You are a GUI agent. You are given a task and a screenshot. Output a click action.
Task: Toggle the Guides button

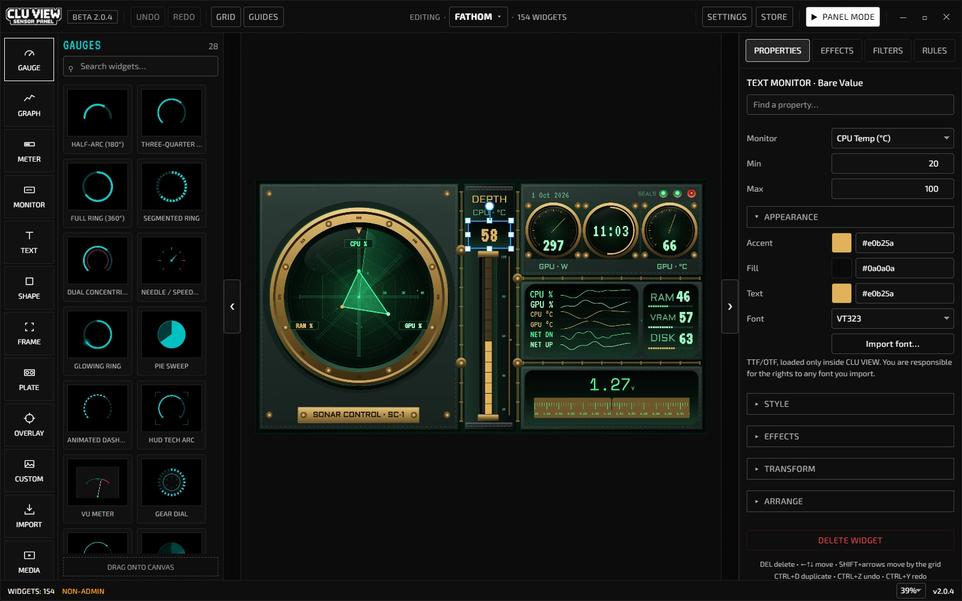pos(263,17)
